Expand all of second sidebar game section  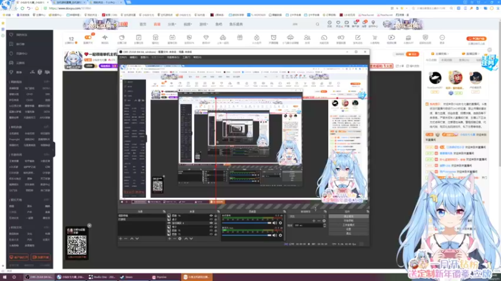coord(46,127)
